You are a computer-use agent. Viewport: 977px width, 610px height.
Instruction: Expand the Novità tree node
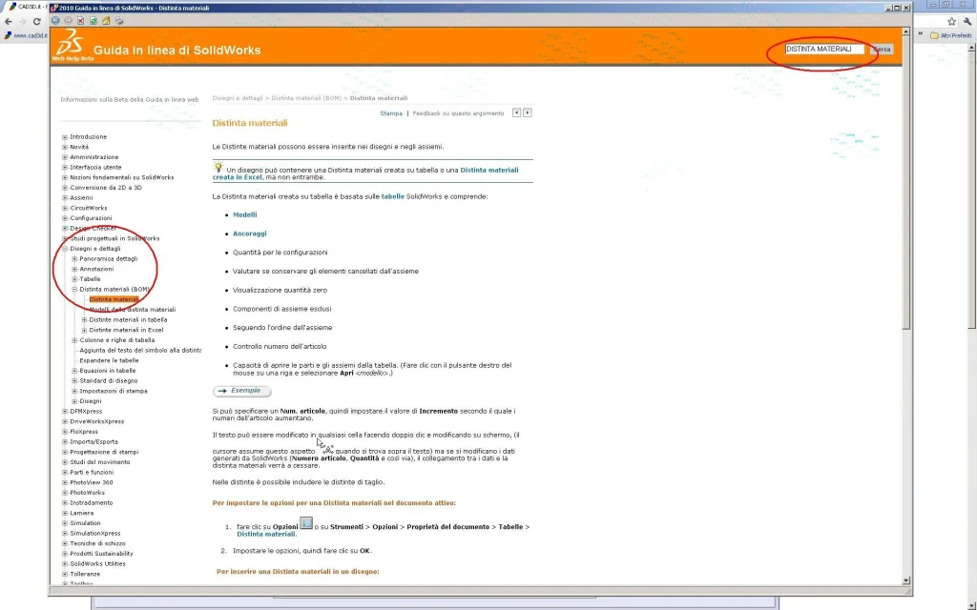[65, 147]
